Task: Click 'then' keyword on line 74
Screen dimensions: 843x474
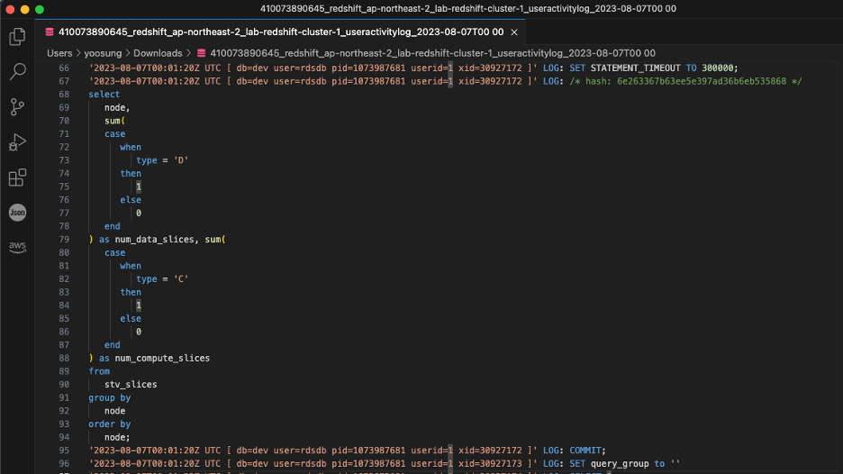Action: [131, 174]
